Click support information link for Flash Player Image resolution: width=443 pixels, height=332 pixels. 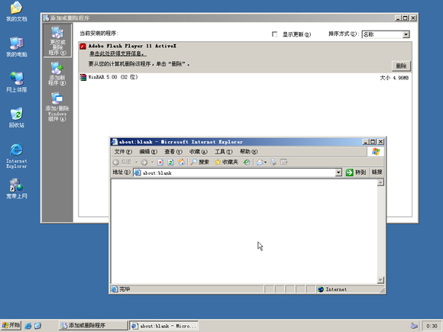[x=118, y=53]
